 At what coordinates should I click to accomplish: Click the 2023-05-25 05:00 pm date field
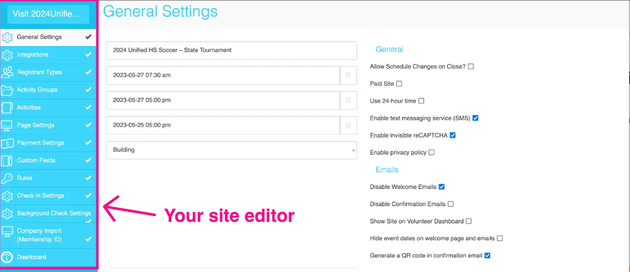point(223,125)
